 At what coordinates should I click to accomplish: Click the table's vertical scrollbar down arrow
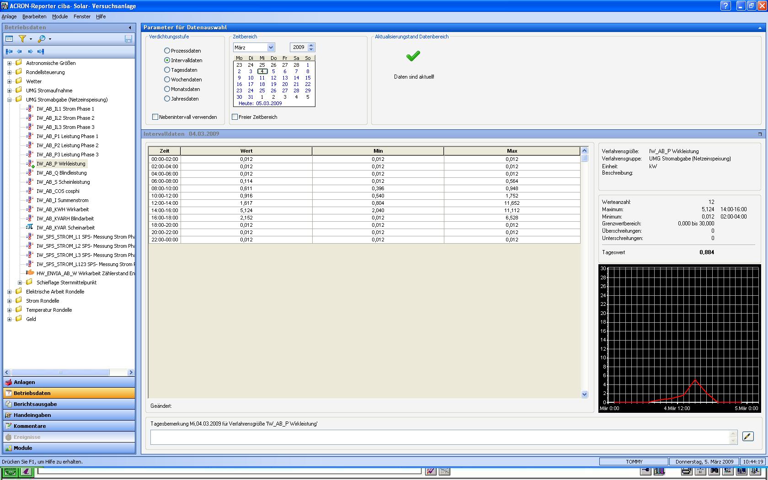pyautogui.click(x=584, y=395)
